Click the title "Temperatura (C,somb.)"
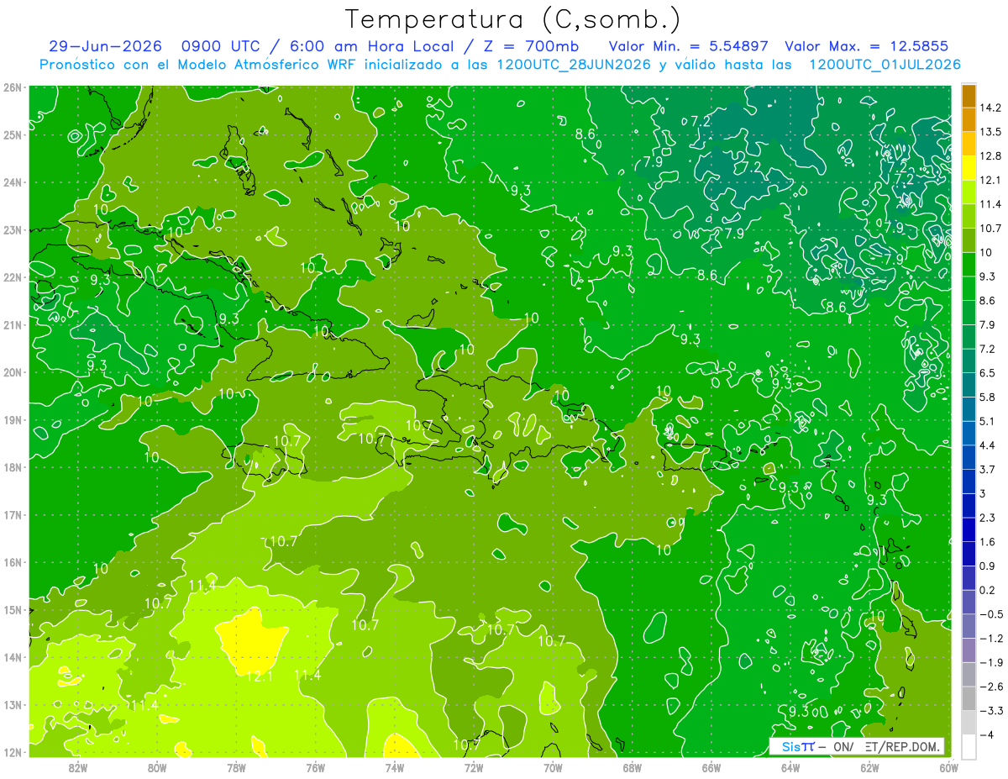The width and height of the screenshot is (1008, 779). click(x=512, y=19)
